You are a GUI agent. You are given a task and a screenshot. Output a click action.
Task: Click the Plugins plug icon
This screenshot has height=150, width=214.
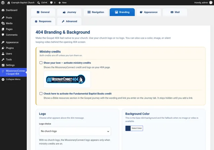3,48
